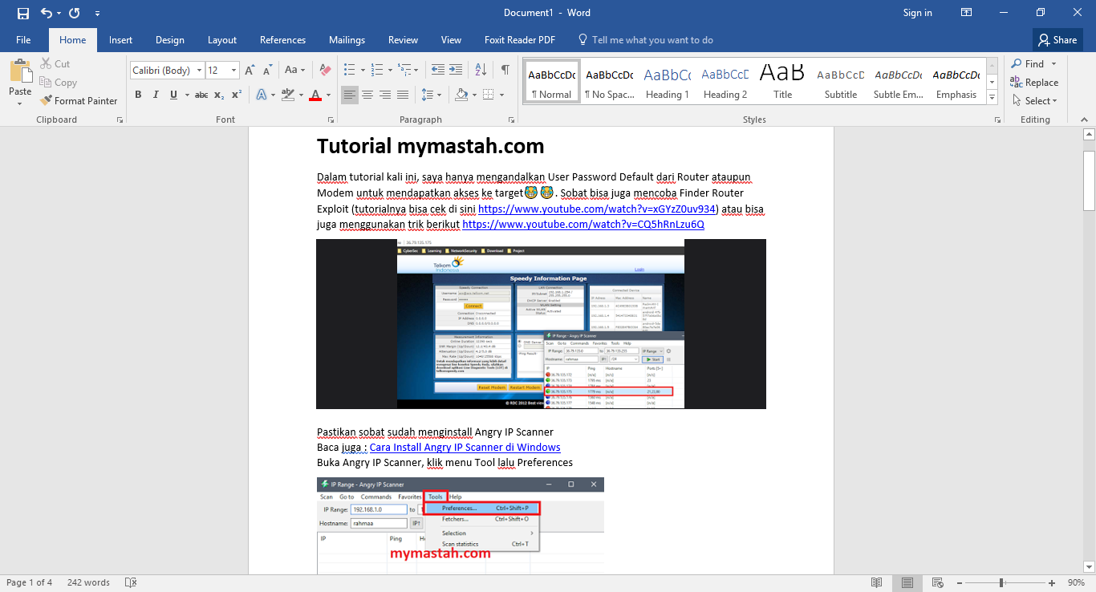The height and width of the screenshot is (592, 1096).
Task: Toggle left paragraph alignment
Action: tap(349, 95)
